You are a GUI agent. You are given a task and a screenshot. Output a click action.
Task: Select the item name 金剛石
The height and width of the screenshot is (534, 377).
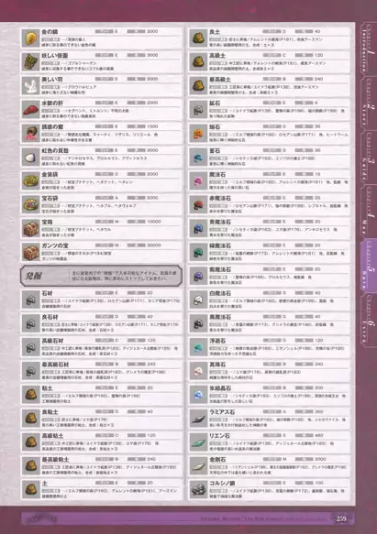(x=217, y=460)
